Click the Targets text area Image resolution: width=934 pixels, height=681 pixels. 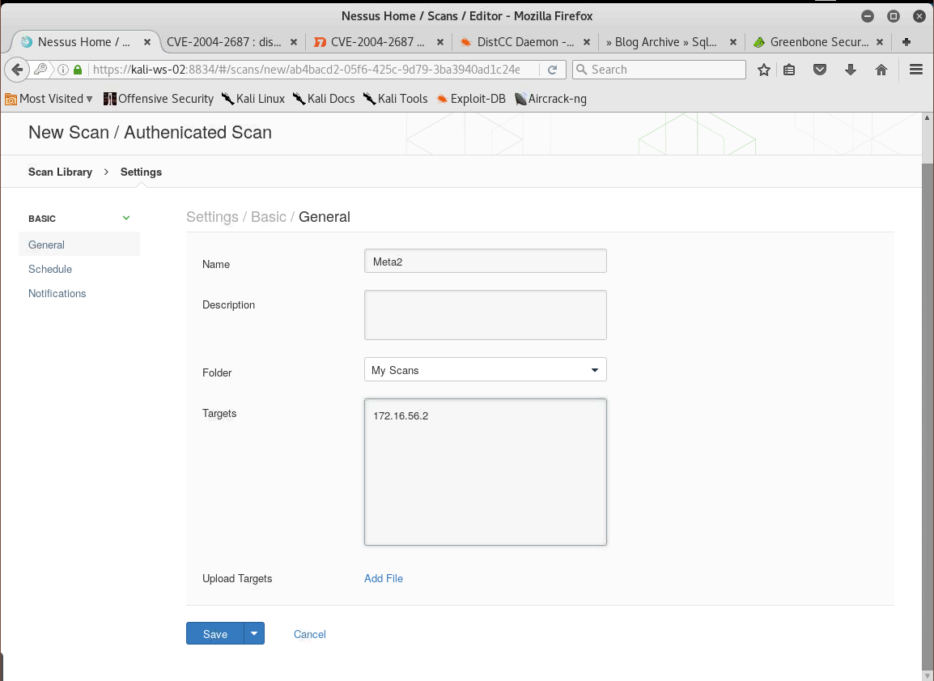tap(486, 472)
